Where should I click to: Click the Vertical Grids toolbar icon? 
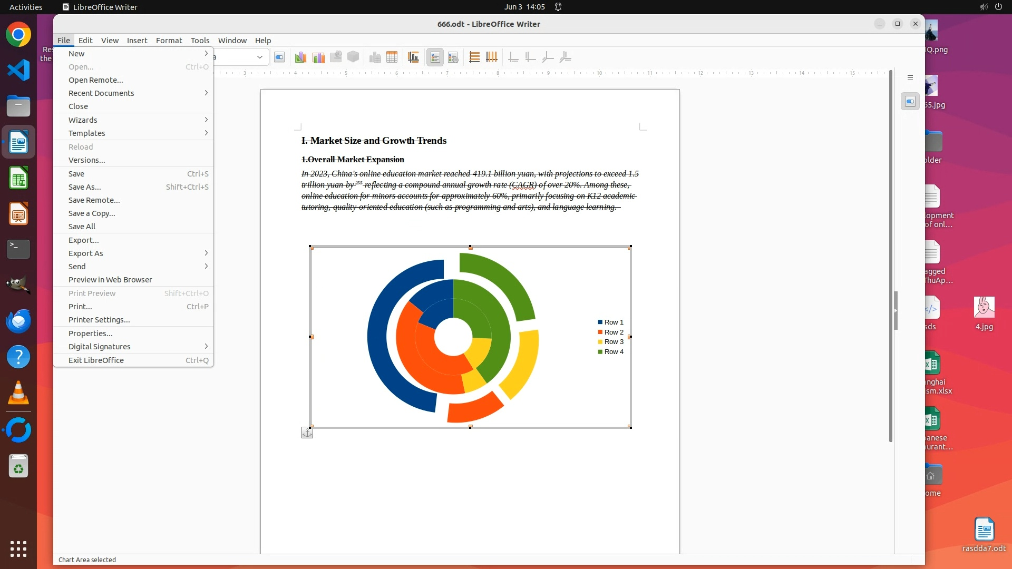click(x=492, y=57)
